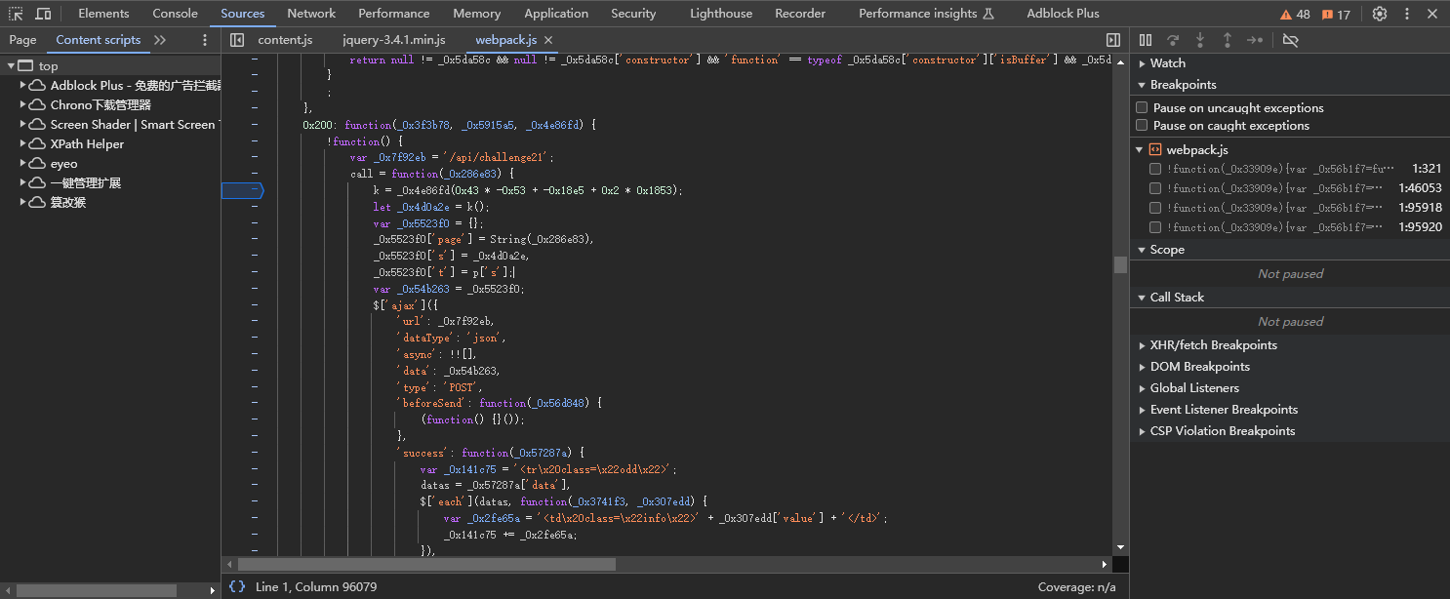This screenshot has width=1450, height=599.
Task: Open the Performance panel tab
Action: (x=393, y=14)
